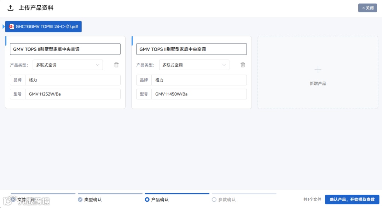Open product type dropdown for GMV-H252W/Ba

pyautogui.click(x=68, y=65)
